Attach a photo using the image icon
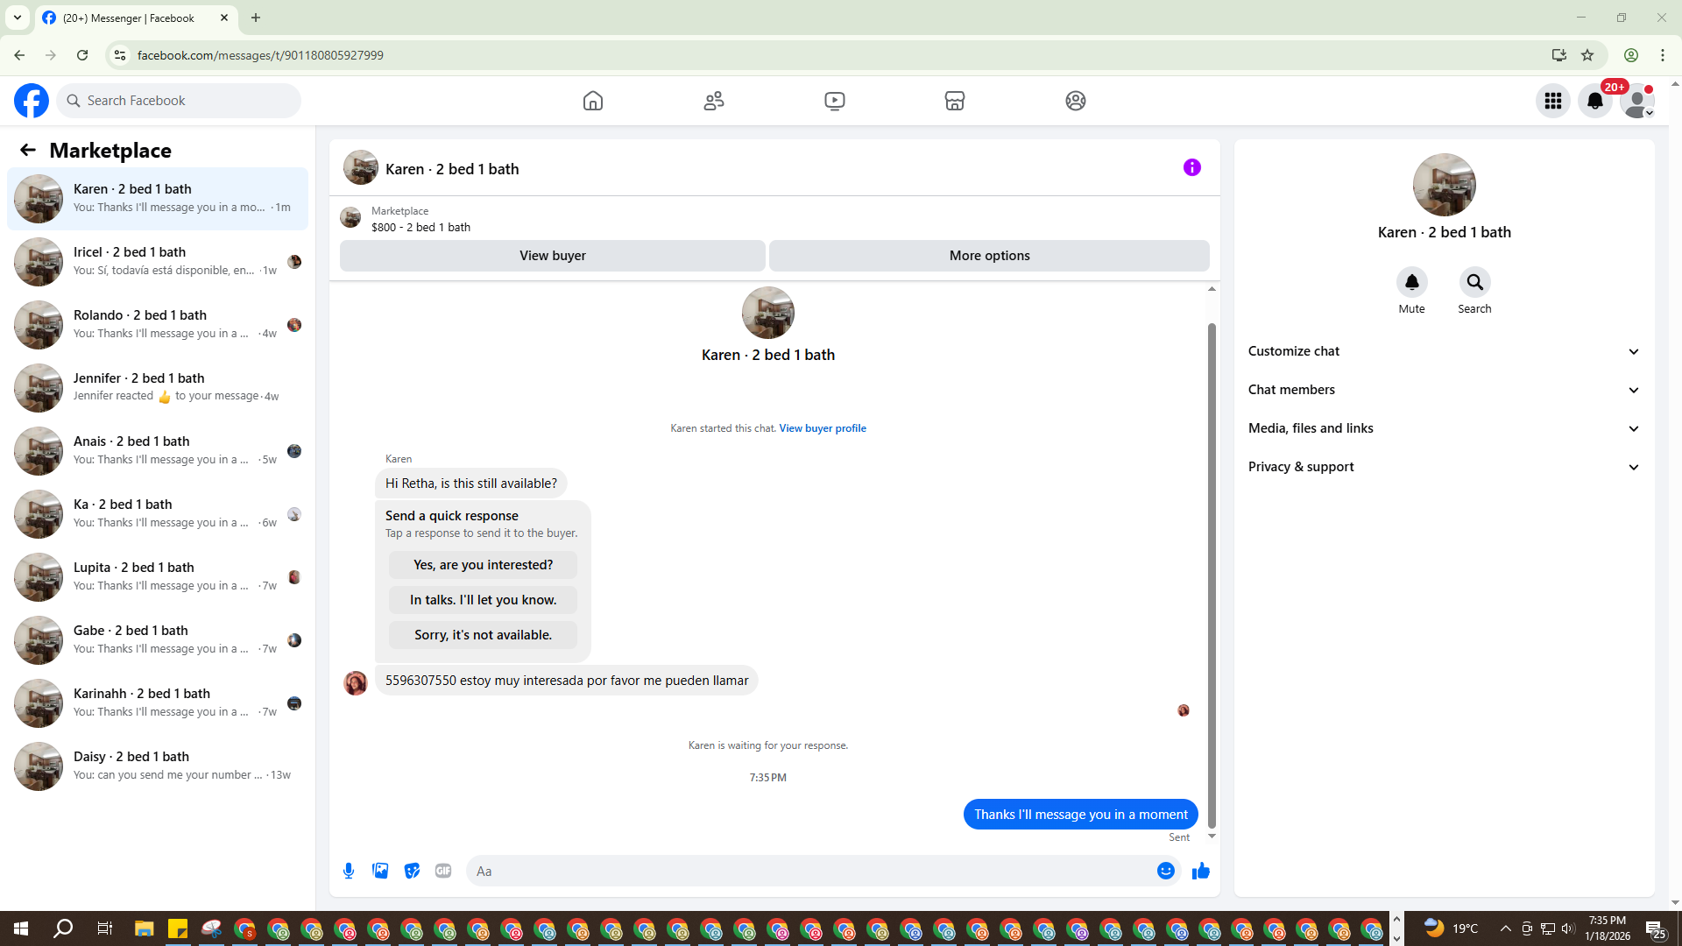The width and height of the screenshot is (1682, 946). point(380,871)
